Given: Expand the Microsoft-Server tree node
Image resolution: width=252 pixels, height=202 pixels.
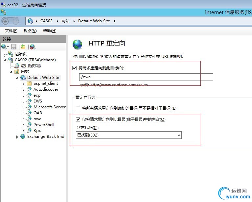Looking at the screenshot, I should click(23, 107).
